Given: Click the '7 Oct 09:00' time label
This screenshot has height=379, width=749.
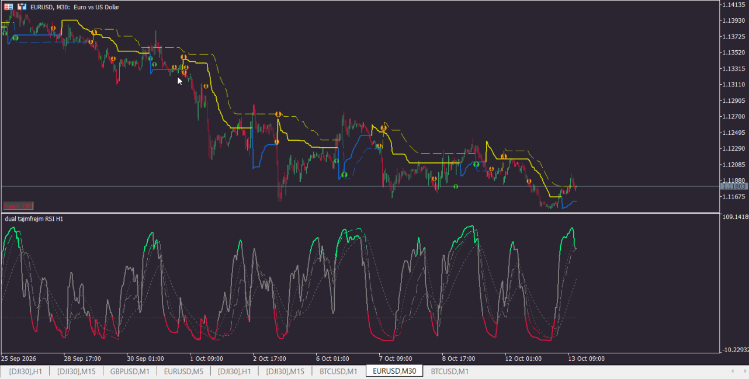Looking at the screenshot, I should 396,359.
